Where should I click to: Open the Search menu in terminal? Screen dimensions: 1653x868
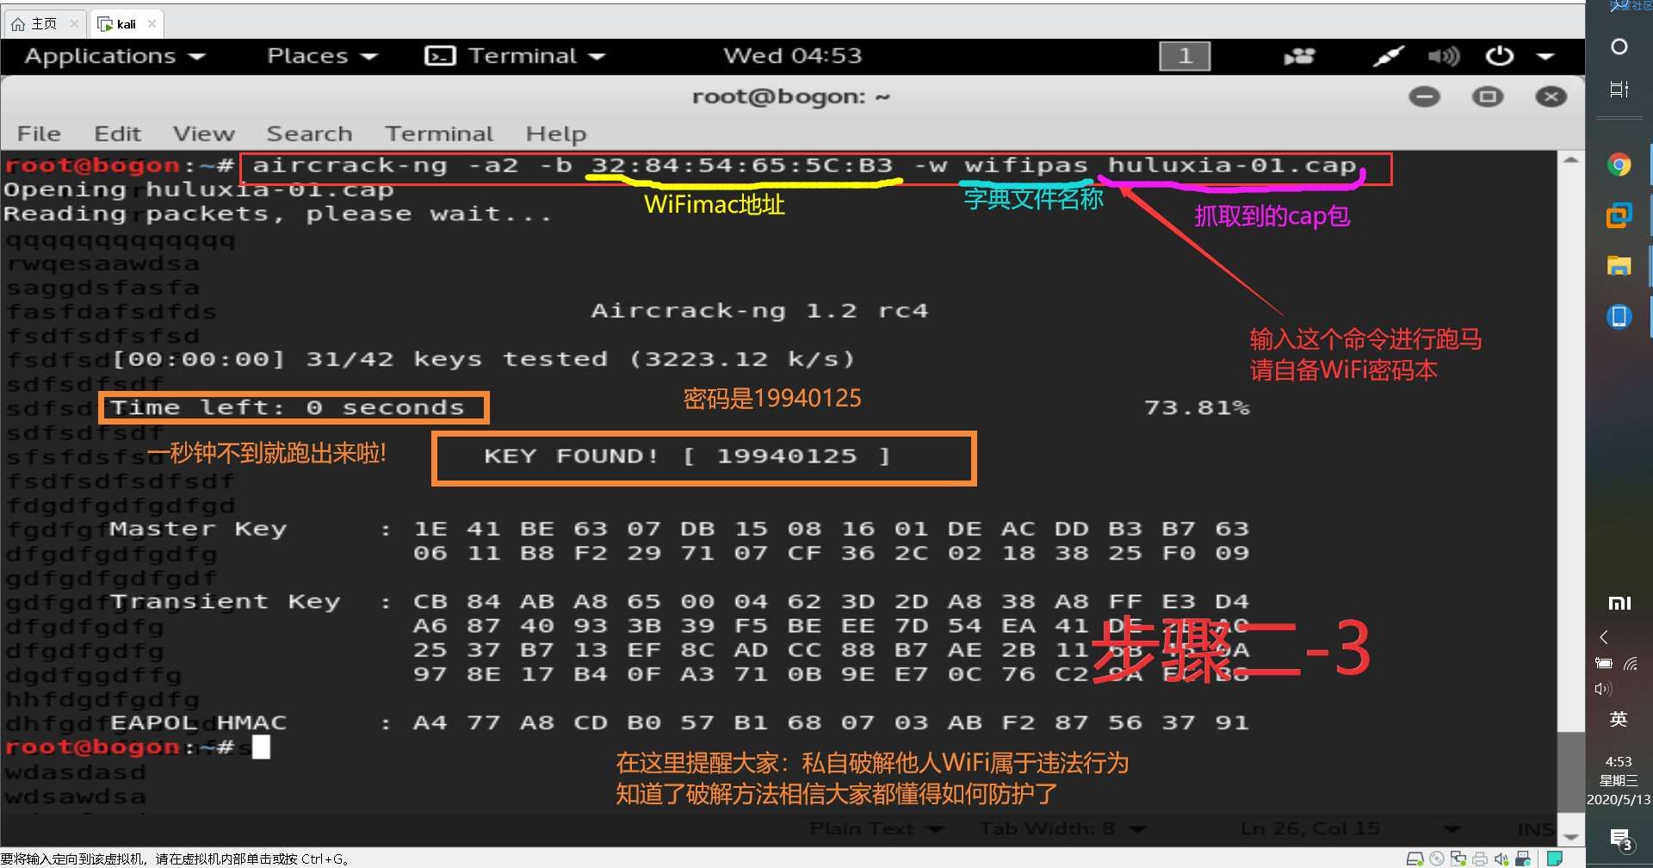pos(309,133)
